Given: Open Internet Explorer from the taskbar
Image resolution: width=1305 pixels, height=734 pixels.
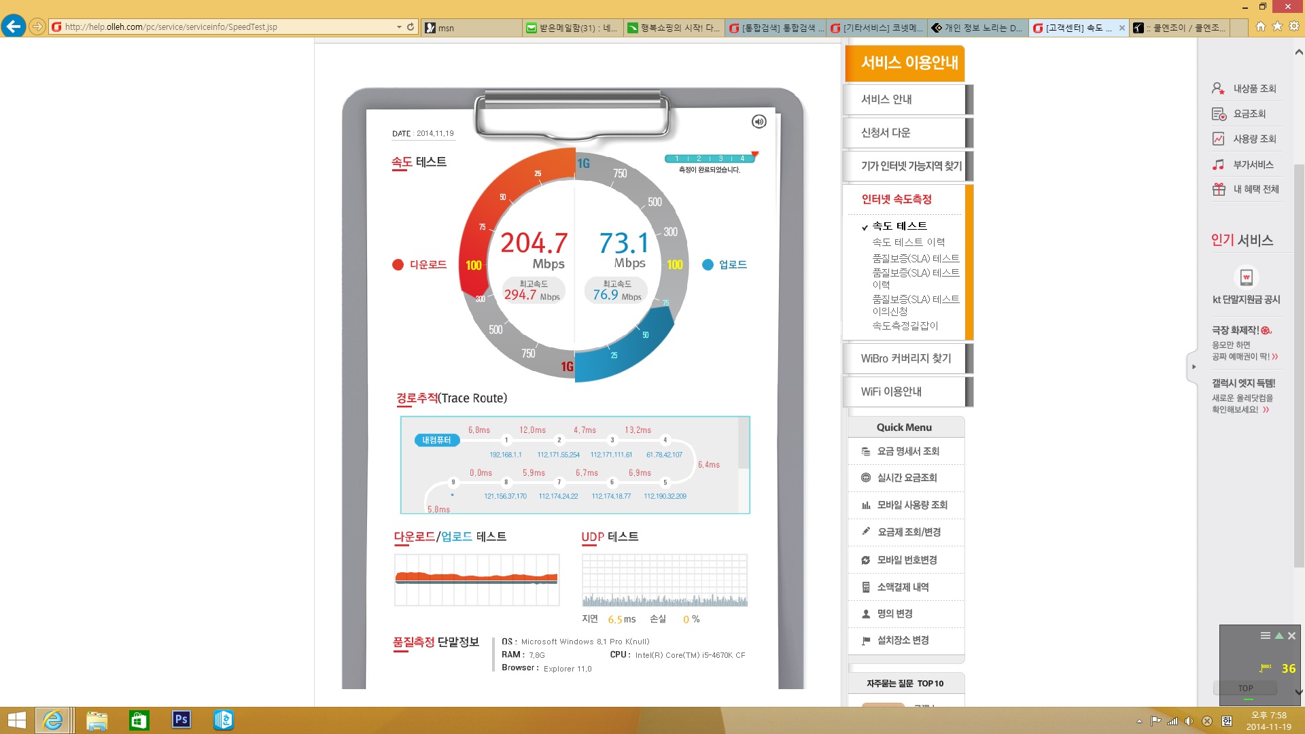Looking at the screenshot, I should 53,720.
